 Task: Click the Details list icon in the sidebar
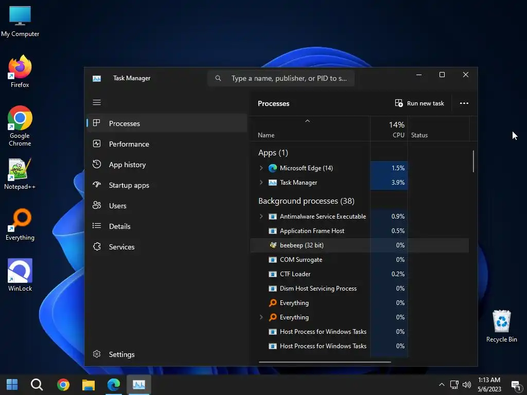96,226
